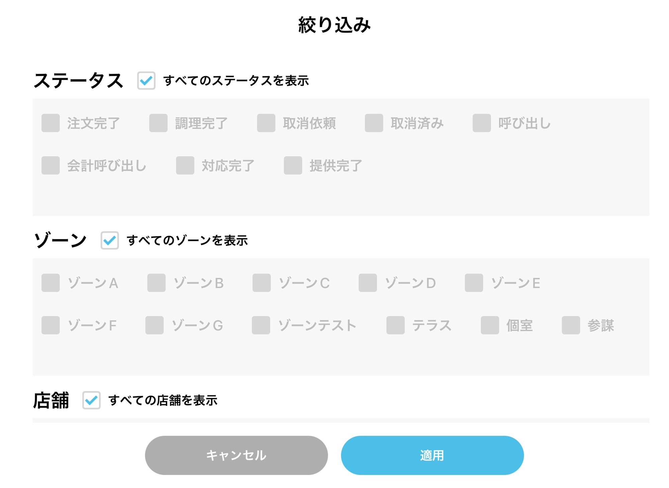Enable the テラス zone checkbox

(395, 325)
